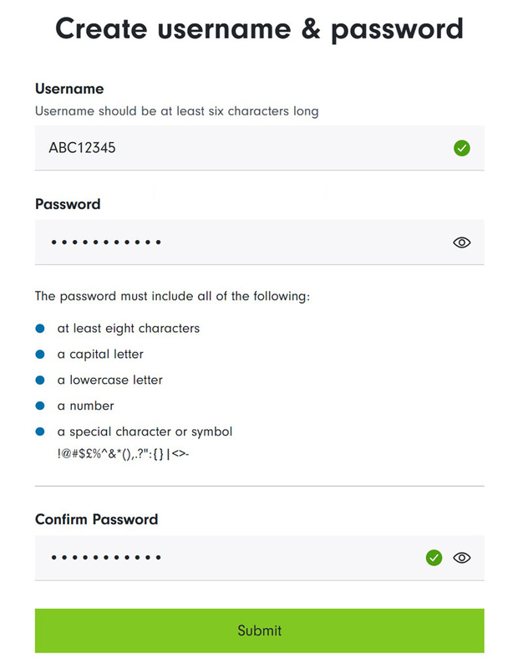Click the 'Create username & password' heading

[x=259, y=29]
